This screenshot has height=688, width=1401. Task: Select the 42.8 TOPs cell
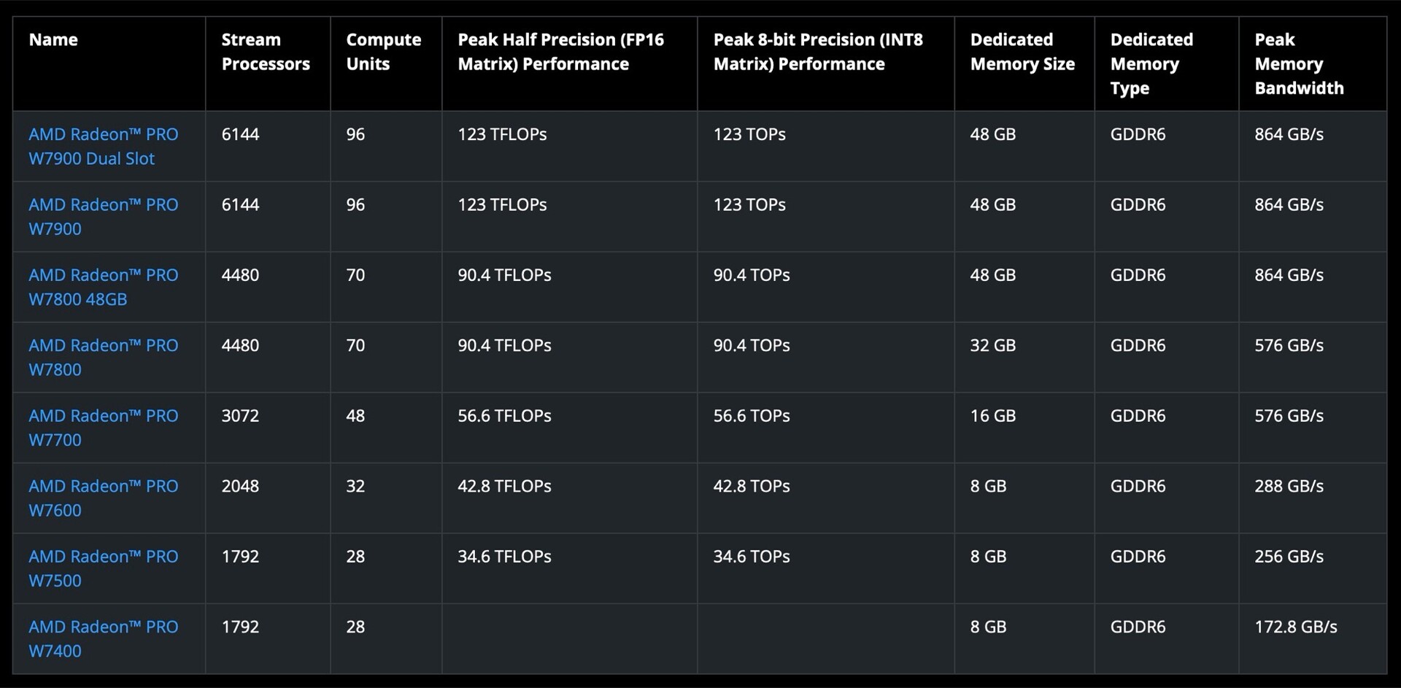pyautogui.click(x=751, y=486)
